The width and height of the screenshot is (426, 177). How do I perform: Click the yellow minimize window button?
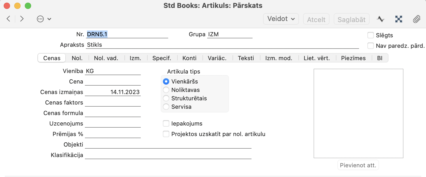[17, 6]
